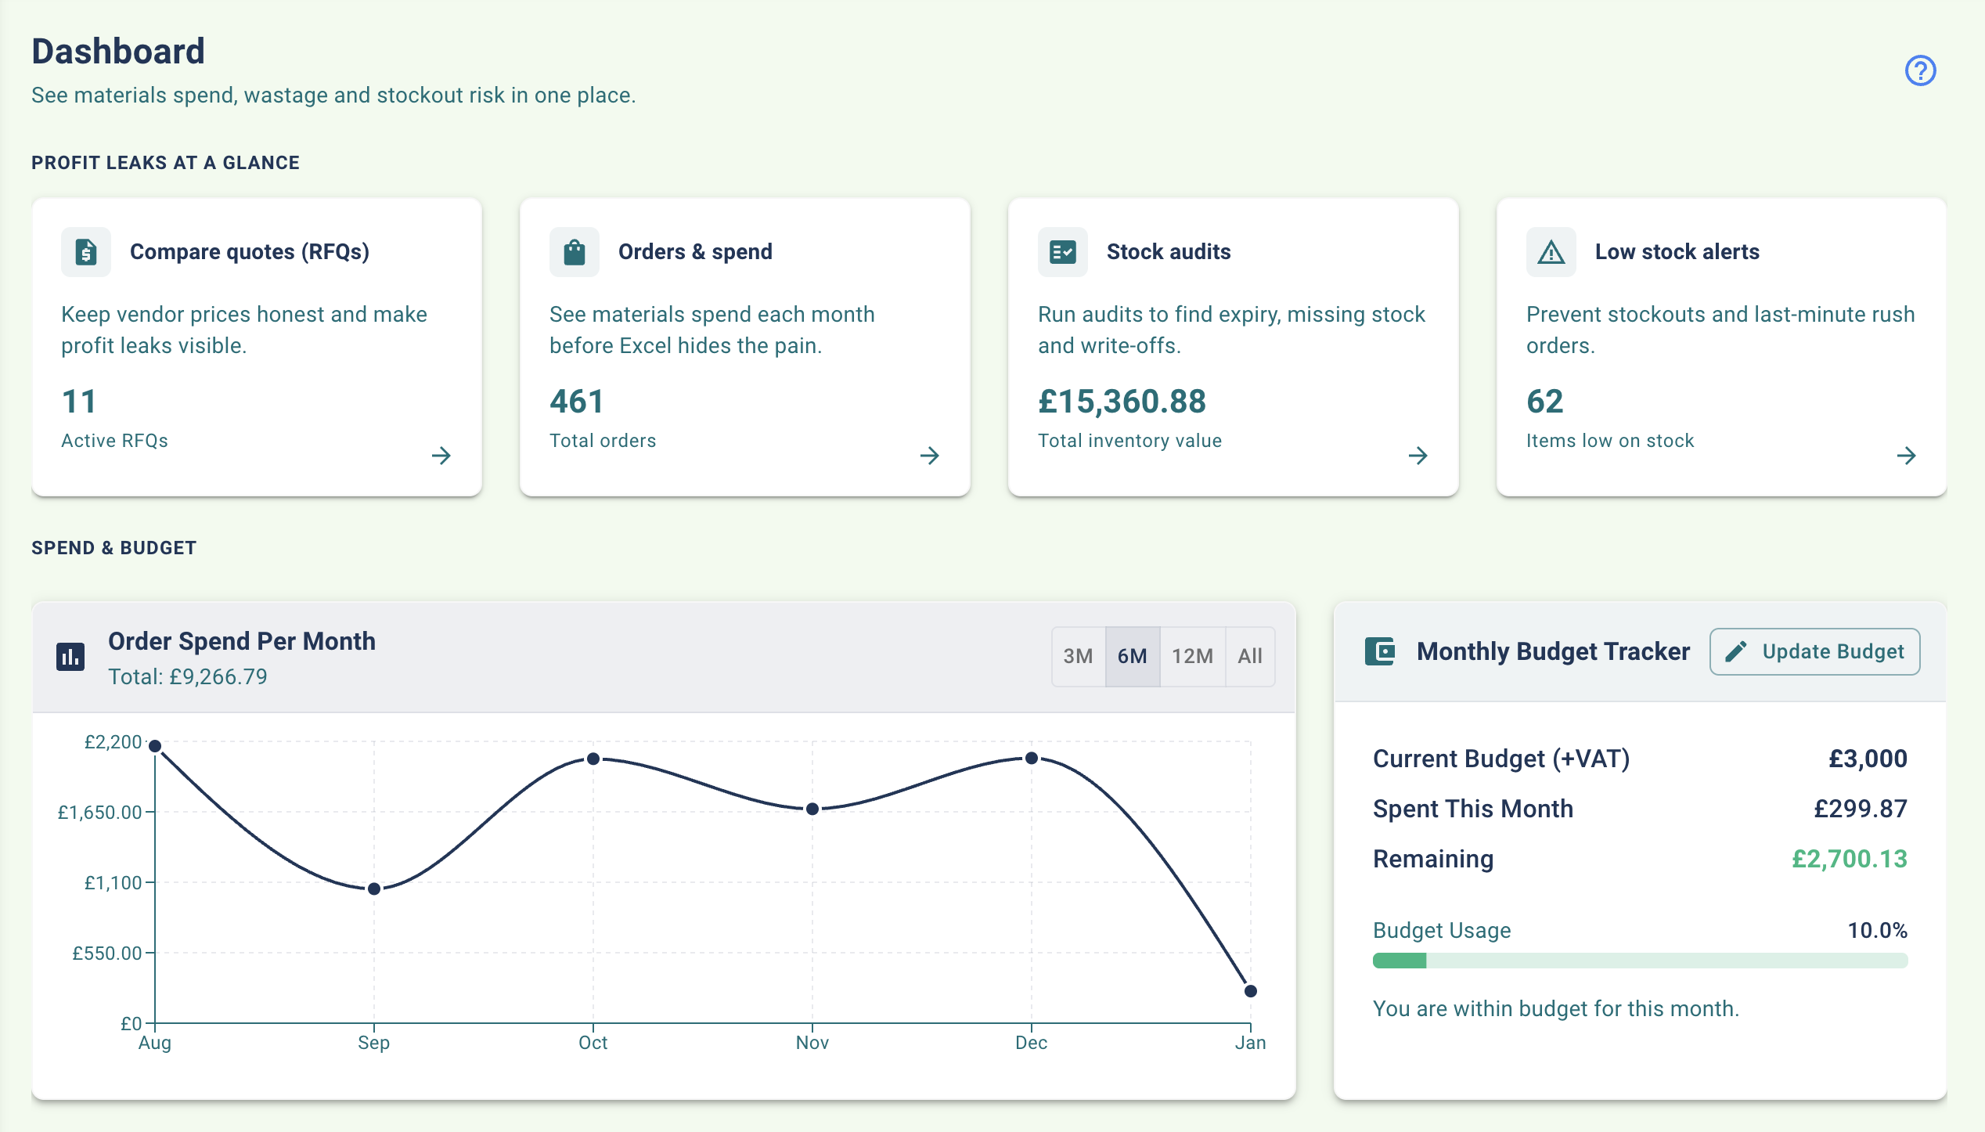The height and width of the screenshot is (1132, 1985).
Task: Switch the spend chart to 12M view
Action: point(1191,656)
